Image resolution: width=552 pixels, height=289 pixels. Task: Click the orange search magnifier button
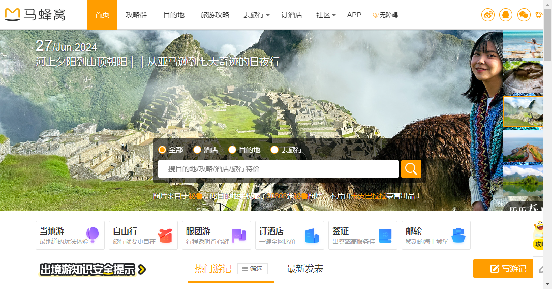(411, 169)
